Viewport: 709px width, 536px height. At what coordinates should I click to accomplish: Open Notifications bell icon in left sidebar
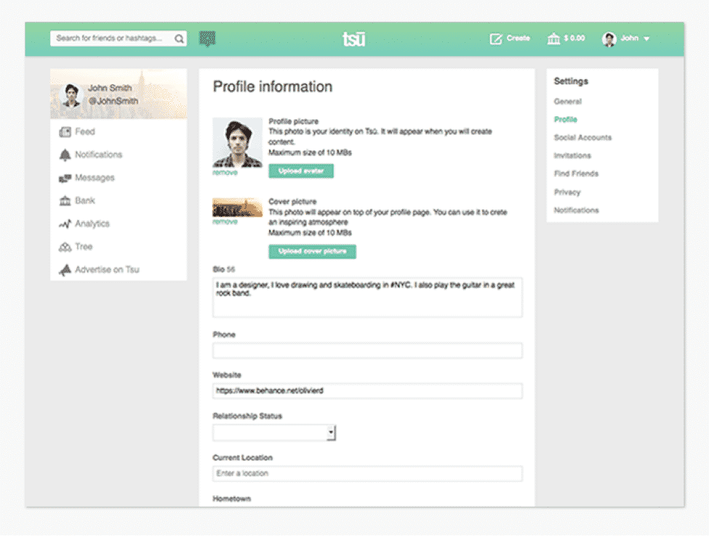point(65,155)
